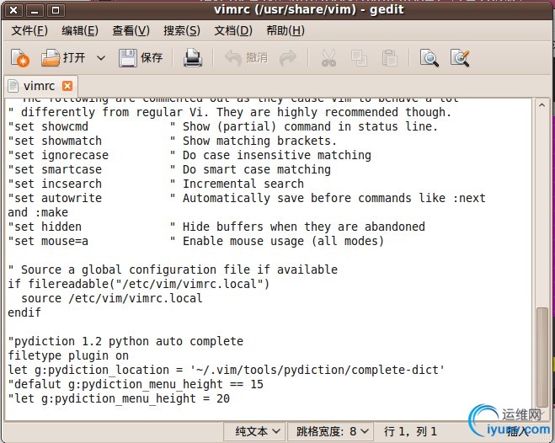Open the 纯文本 syntax mode dropdown
Screen dimensions: 555x443
(254, 431)
